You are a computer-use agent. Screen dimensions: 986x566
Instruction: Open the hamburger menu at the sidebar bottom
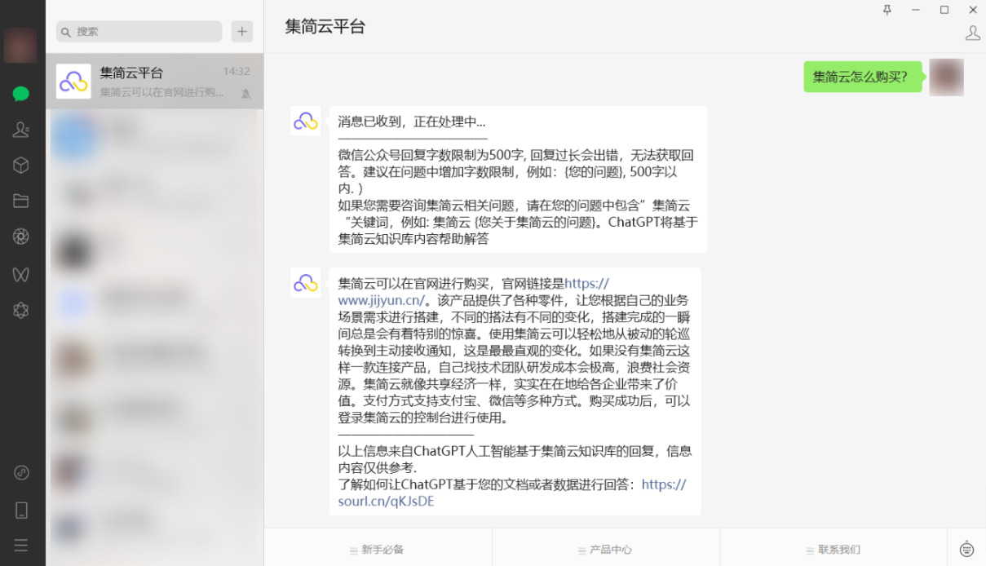coord(21,545)
